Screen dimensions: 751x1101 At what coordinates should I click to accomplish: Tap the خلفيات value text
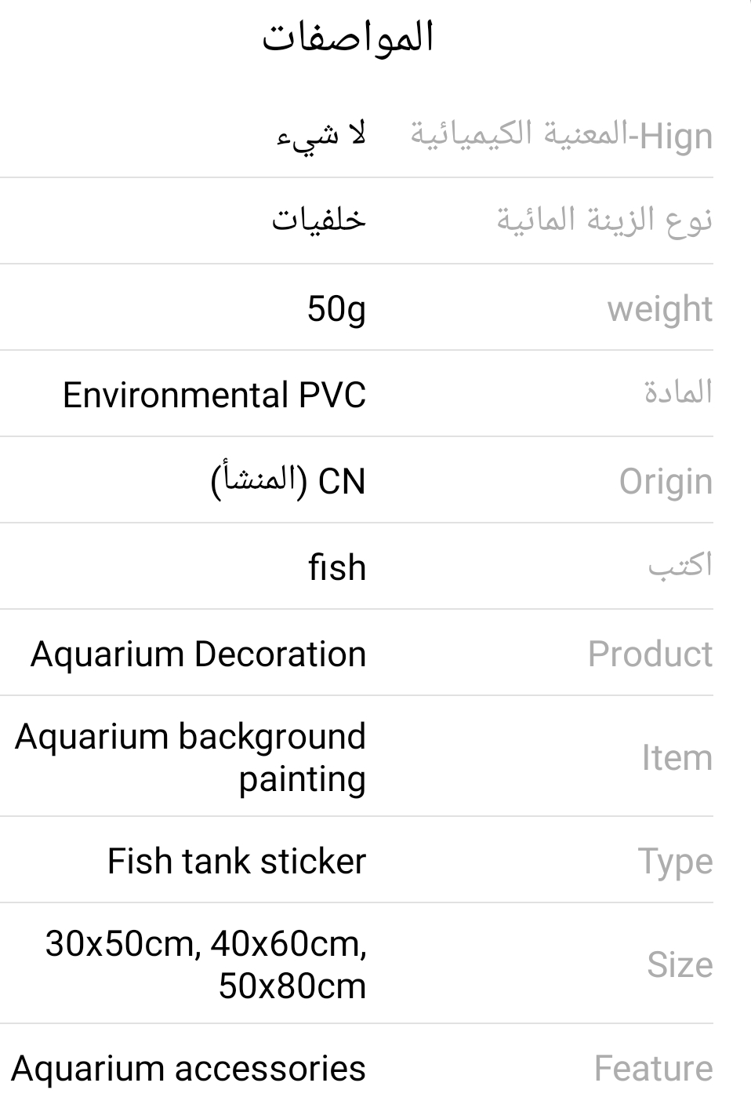pos(319,221)
